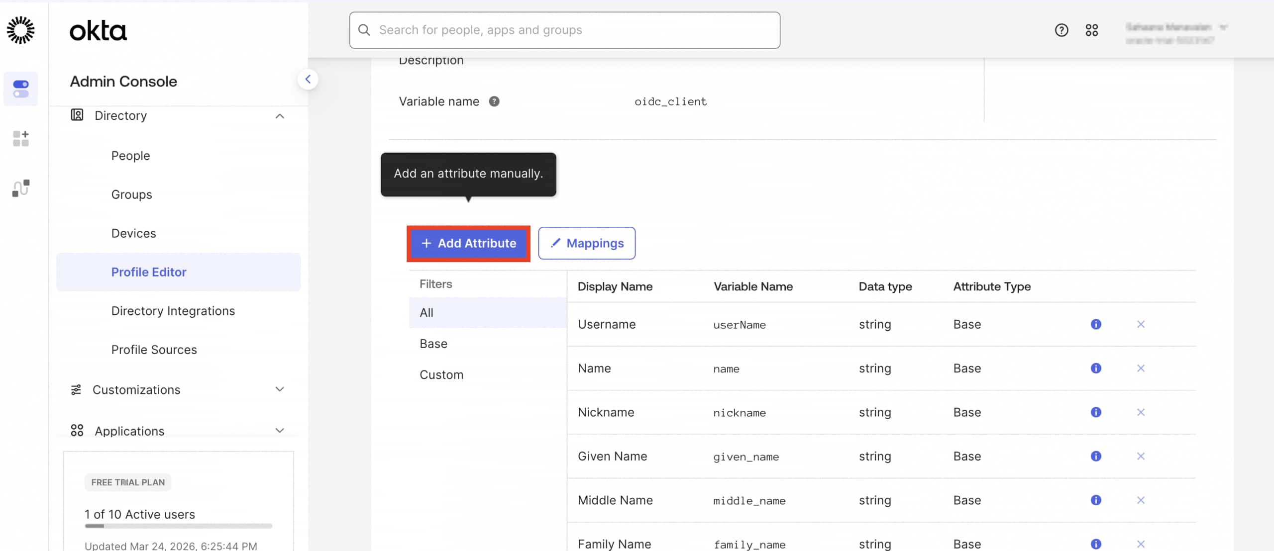Viewport: 1274px width, 551px height.
Task: Click the Add Attribute button
Action: (468, 243)
